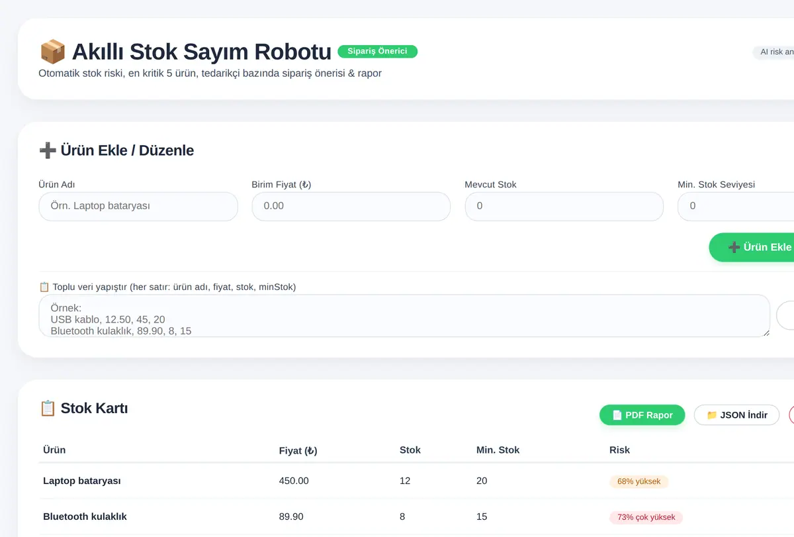
Task: Click the Akıllı Stok Sayım Robotu heading
Action: pos(201,52)
